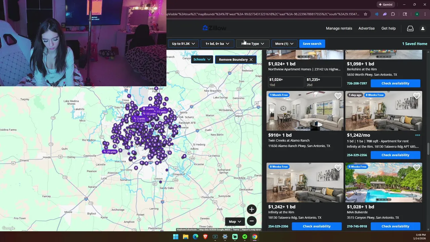Image resolution: width=430 pixels, height=242 pixels.
Task: Zoom out the map with minus button
Action: pyautogui.click(x=252, y=221)
